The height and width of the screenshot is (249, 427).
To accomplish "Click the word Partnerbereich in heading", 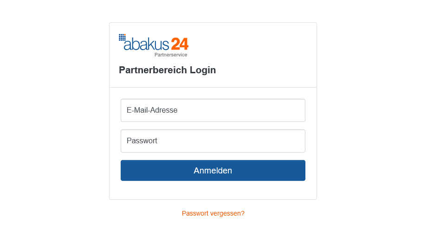I will coord(153,70).
